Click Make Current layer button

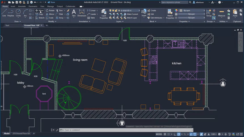click(x=131, y=14)
